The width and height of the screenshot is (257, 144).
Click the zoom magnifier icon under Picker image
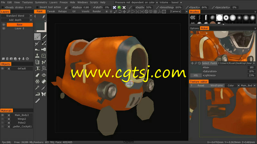(196, 63)
